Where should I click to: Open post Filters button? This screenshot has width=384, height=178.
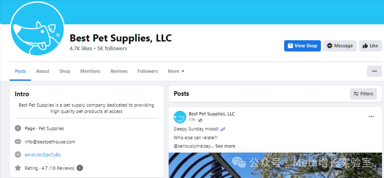pyautogui.click(x=363, y=94)
